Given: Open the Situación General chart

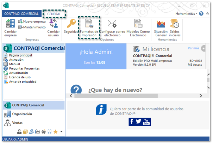Looking at the screenshot, I should [161, 28].
